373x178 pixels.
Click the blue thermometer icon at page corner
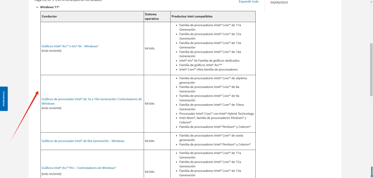(x=372, y=172)
